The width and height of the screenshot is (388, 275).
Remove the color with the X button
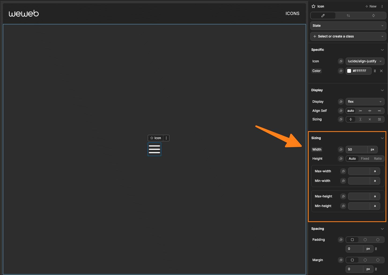[381, 71]
